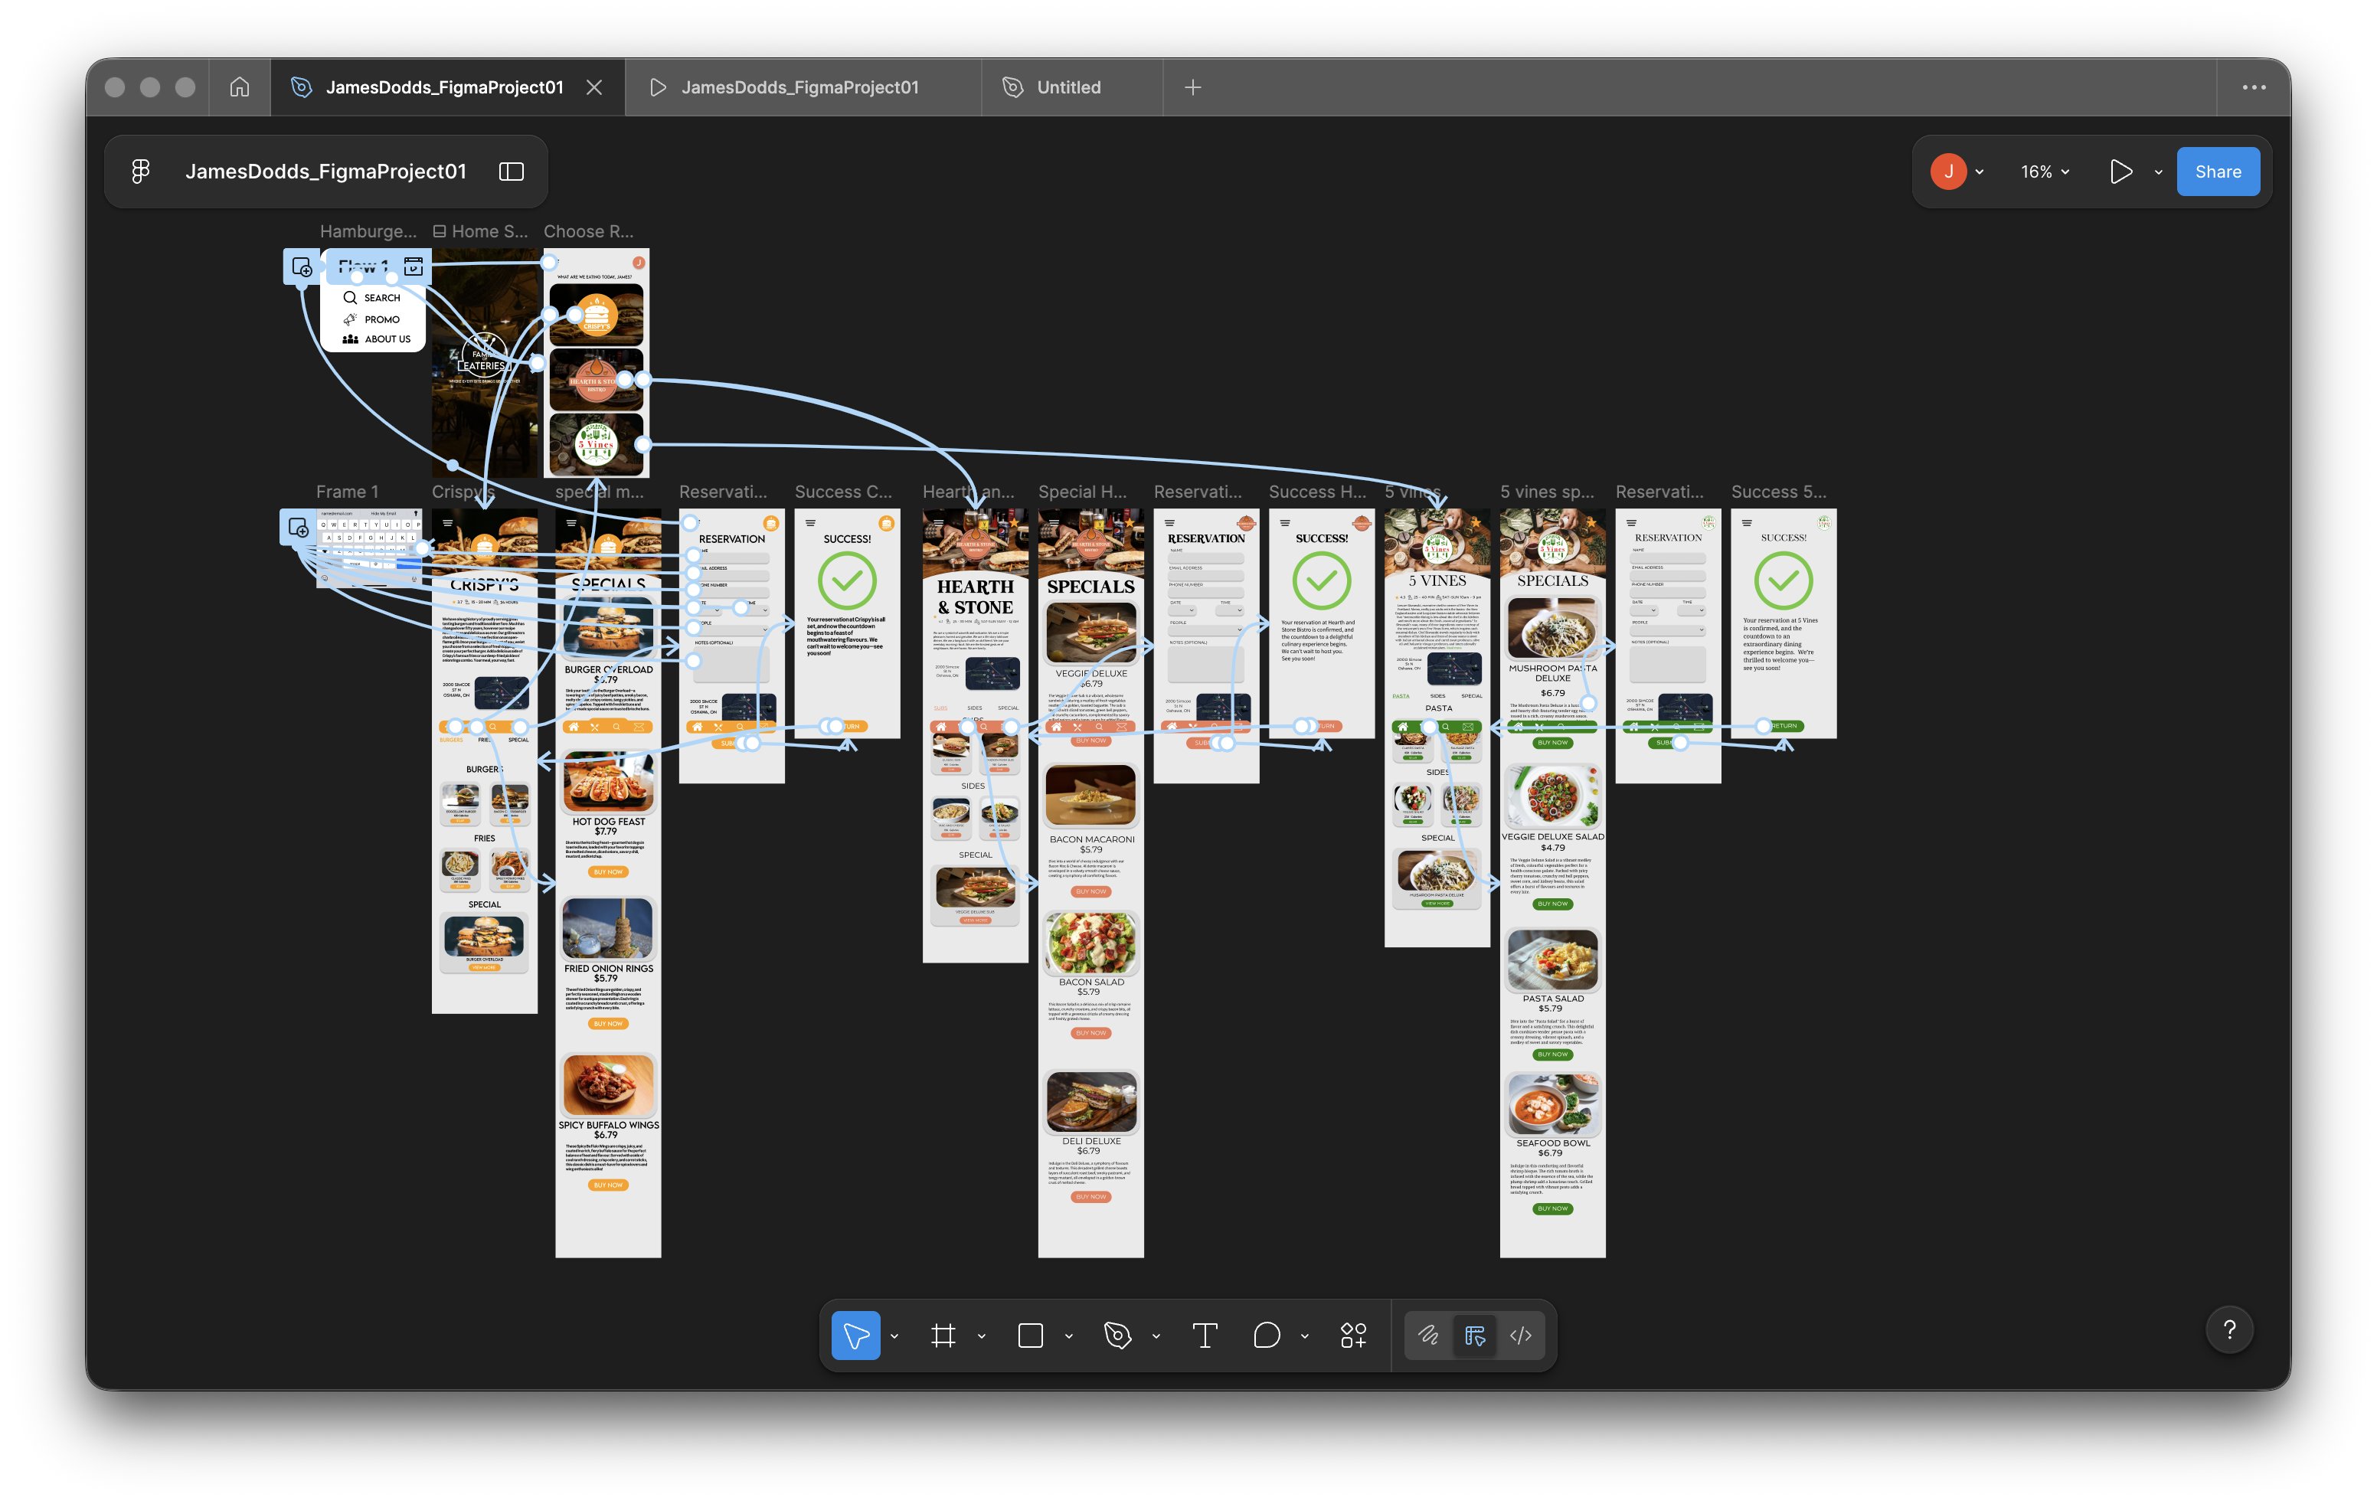Expand the Move tool options chevron
2377x1504 pixels.
[x=894, y=1336]
